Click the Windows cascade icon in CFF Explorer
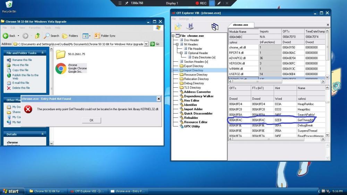Screen dimensions: 347x195 pos(215,27)
